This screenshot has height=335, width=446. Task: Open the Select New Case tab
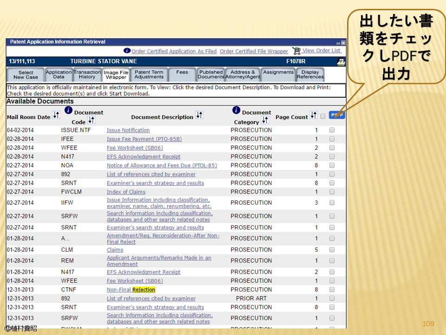coord(26,74)
